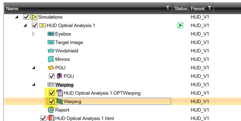Select the Target Image icon

point(51,42)
